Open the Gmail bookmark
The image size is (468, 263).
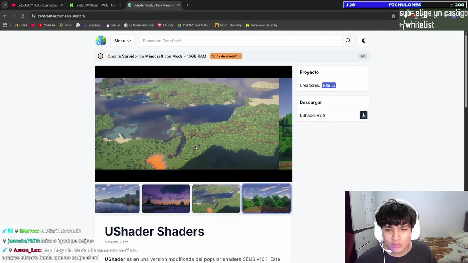click(20, 25)
